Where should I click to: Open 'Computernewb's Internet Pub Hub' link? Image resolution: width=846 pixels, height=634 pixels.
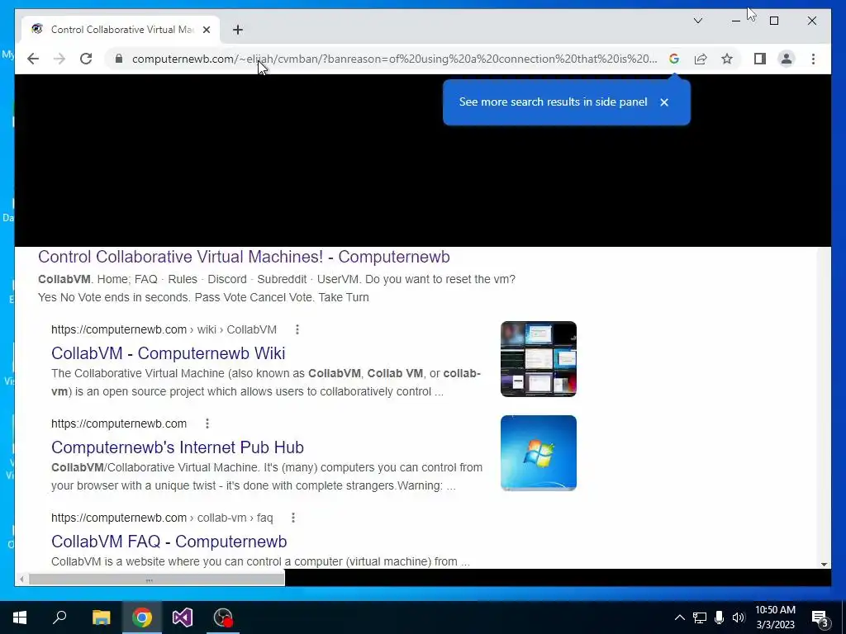coord(178,447)
